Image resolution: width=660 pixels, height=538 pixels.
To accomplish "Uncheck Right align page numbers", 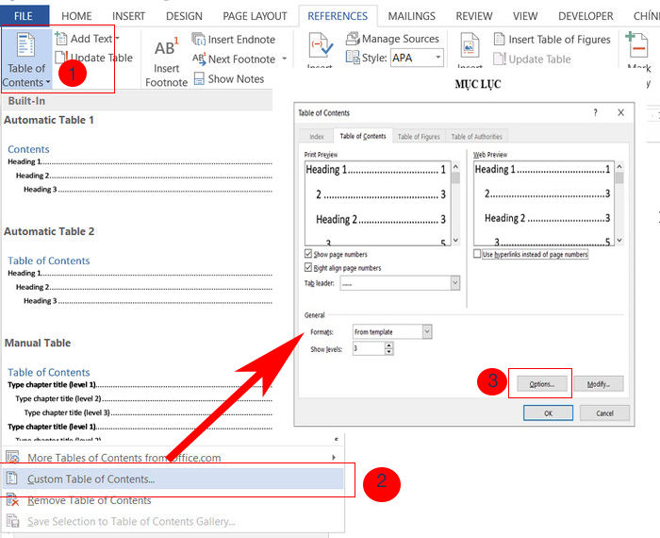I will [308, 268].
